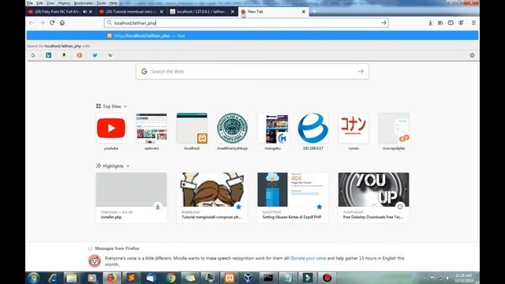The image size is (505, 284).
Task: Open the History menu
Action: point(65,3)
